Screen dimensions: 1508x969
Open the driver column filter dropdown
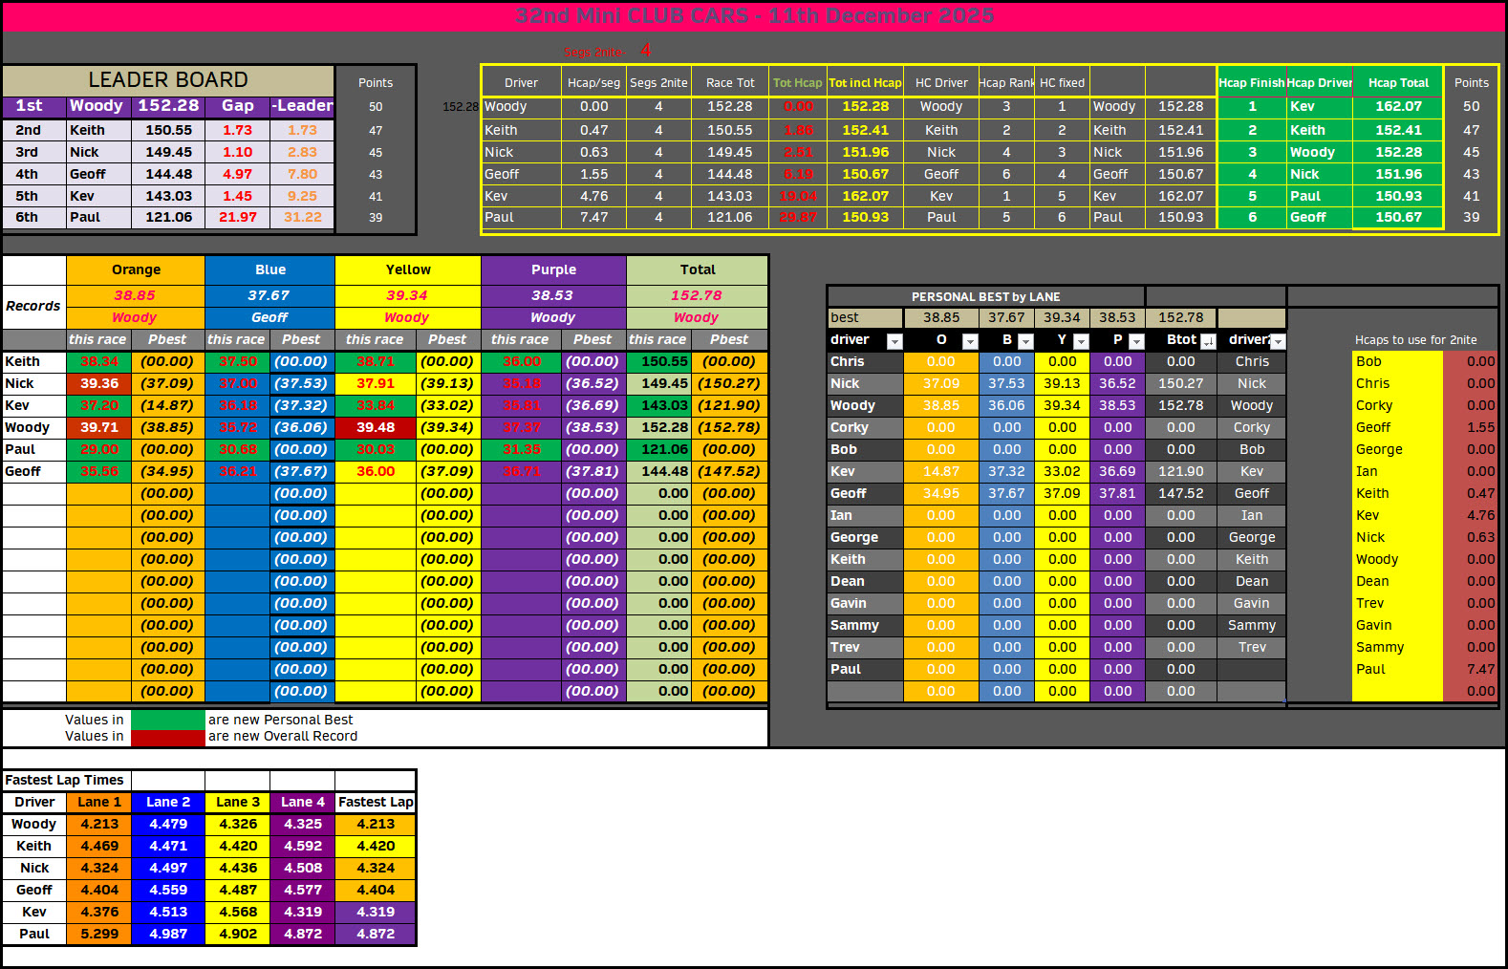pos(894,341)
